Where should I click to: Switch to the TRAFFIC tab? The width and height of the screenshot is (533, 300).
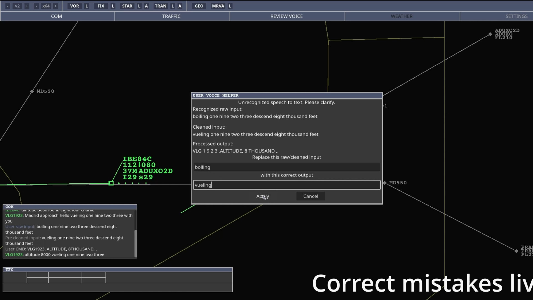(x=172, y=16)
